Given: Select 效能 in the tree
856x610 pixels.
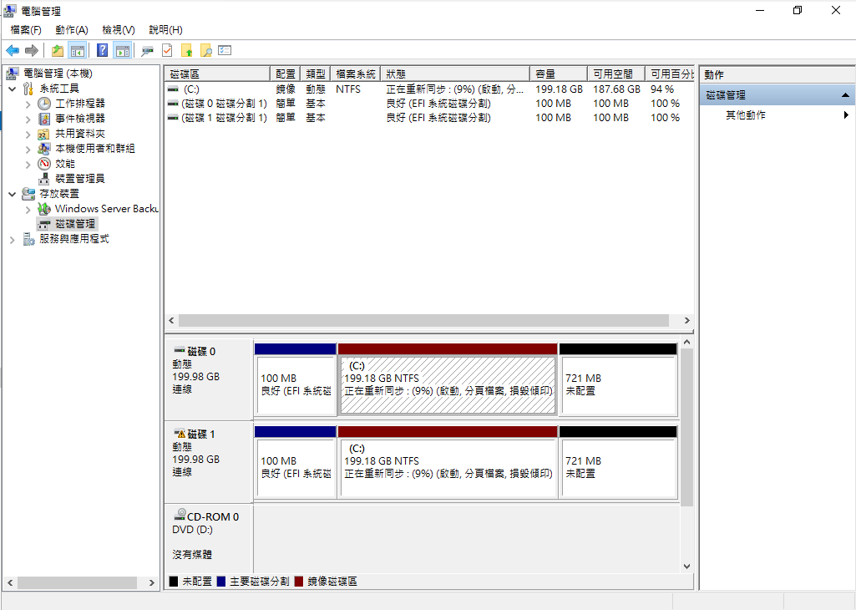Looking at the screenshot, I should (65, 163).
